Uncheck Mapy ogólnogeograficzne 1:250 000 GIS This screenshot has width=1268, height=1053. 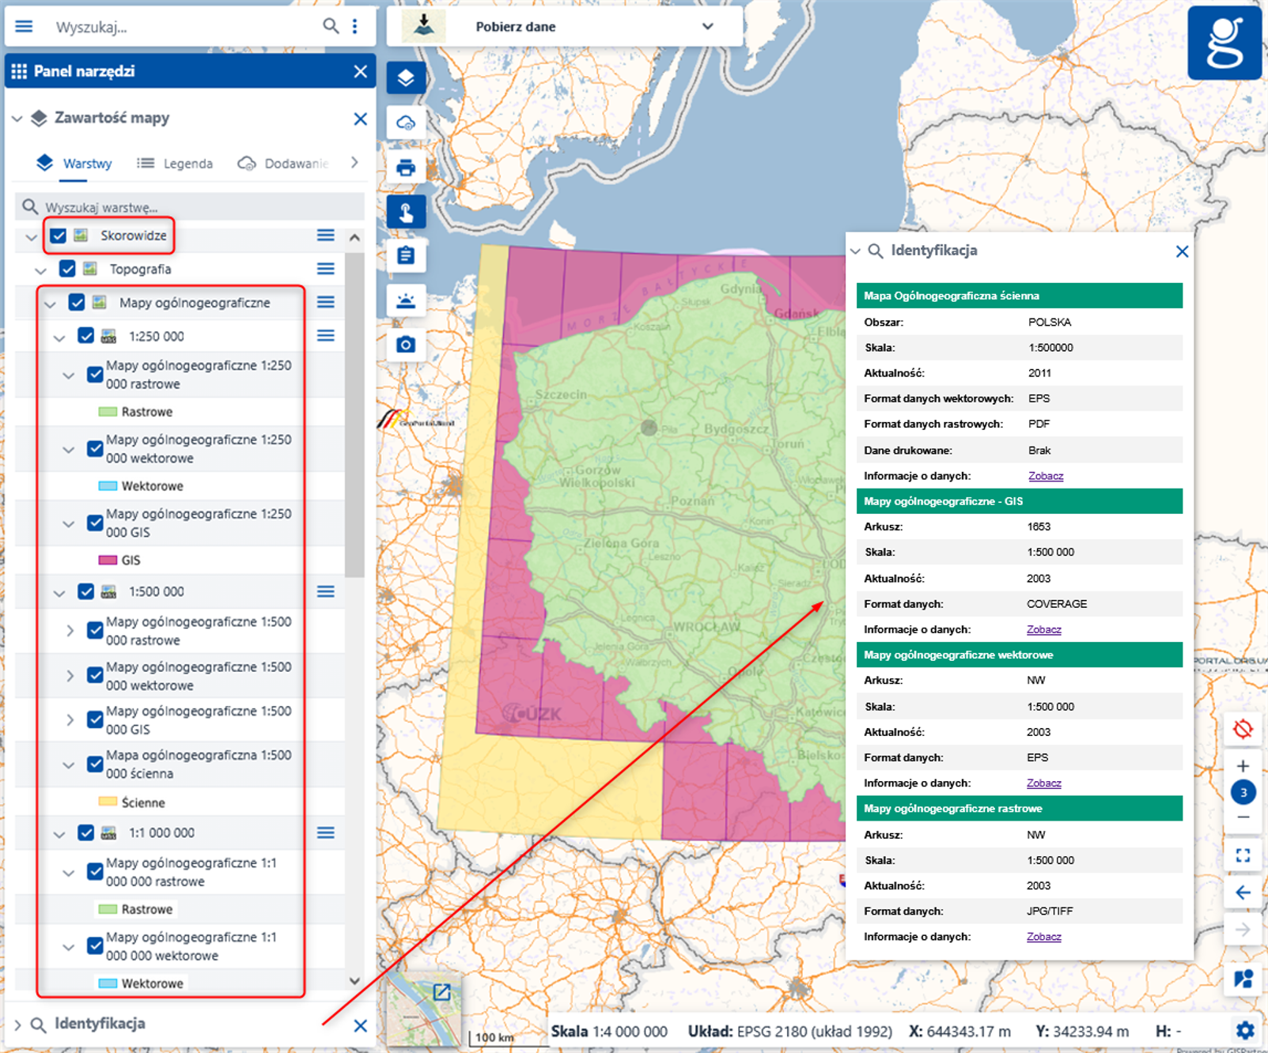(95, 523)
